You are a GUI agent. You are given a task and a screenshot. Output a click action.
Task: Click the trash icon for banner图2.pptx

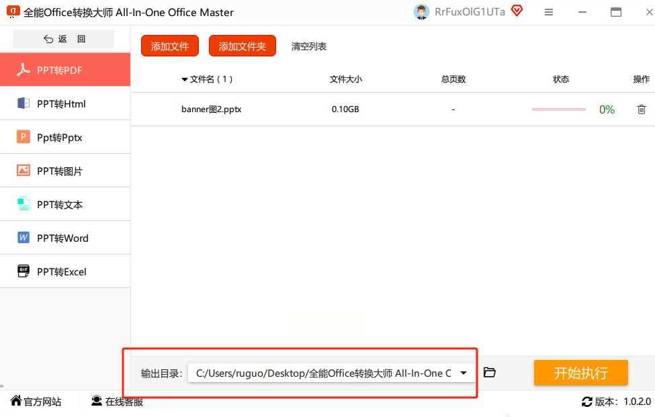click(641, 109)
